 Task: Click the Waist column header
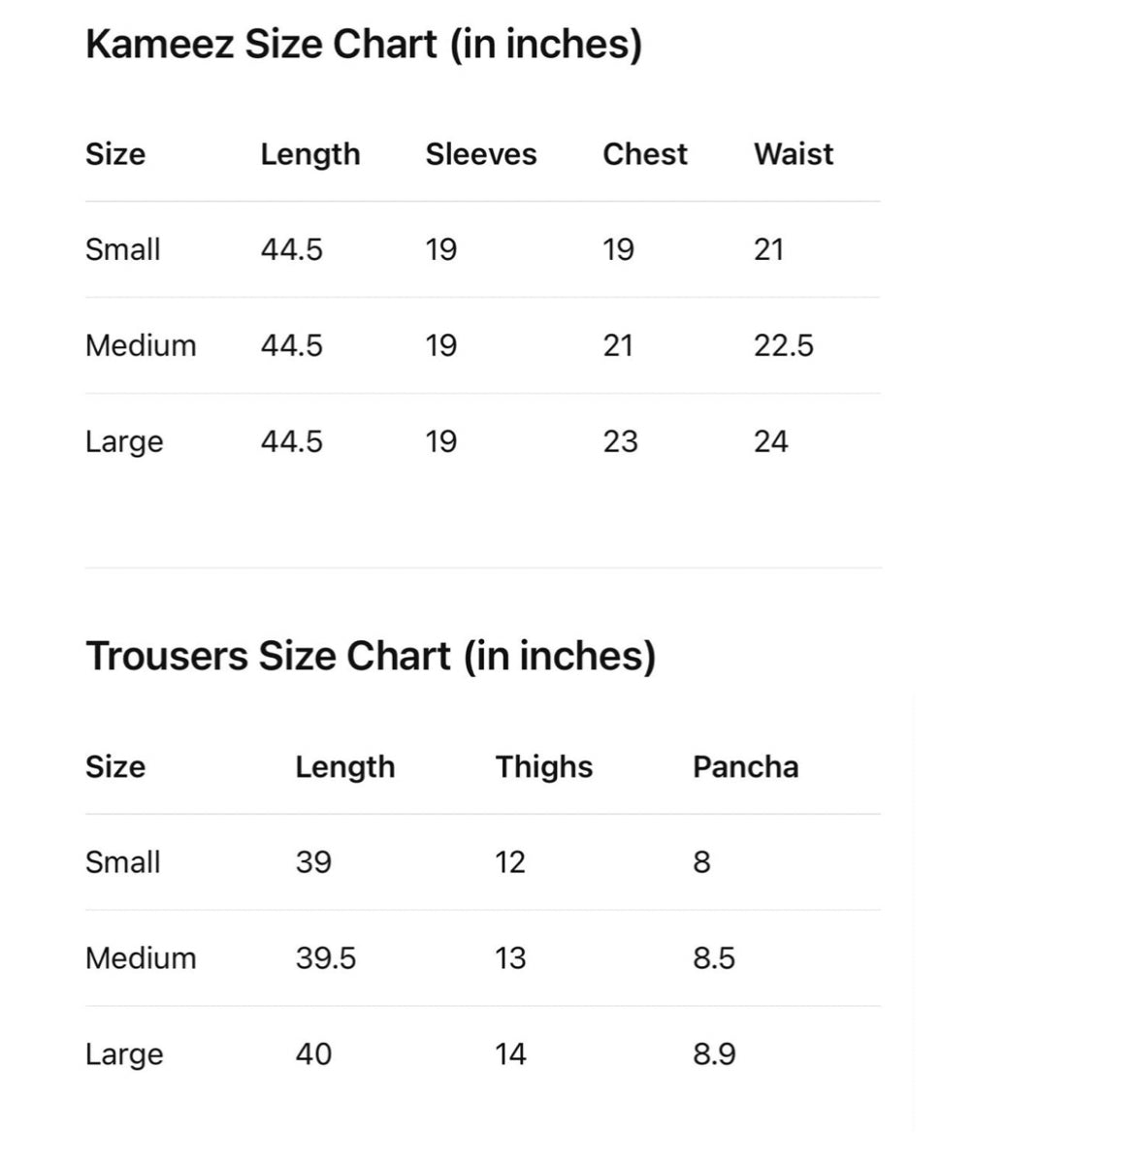pyautogui.click(x=793, y=154)
